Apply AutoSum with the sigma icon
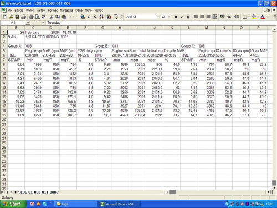 tap(89, 17)
